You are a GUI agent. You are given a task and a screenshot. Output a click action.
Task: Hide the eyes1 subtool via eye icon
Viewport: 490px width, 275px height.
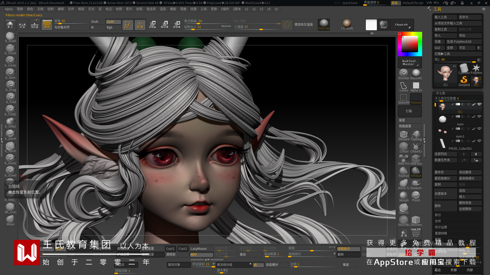coord(480,129)
